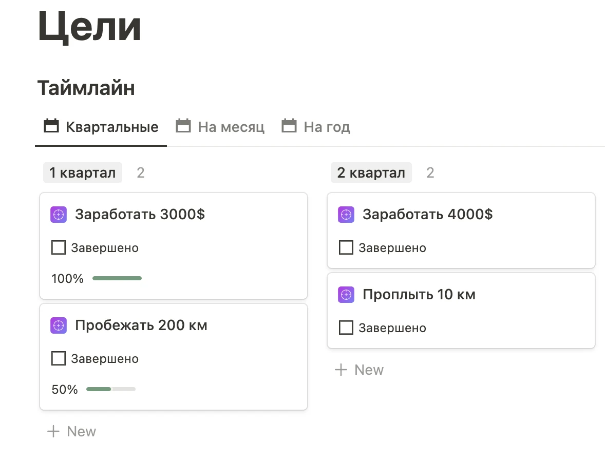Mark Проплыть 10 км as Завершено
Screen dimensions: 605x461
[346, 328]
